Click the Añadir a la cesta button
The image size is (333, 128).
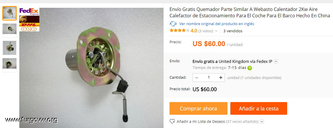click(259, 108)
